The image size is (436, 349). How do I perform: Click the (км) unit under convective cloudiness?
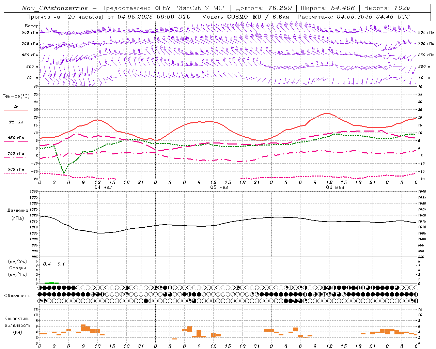coord(17,332)
